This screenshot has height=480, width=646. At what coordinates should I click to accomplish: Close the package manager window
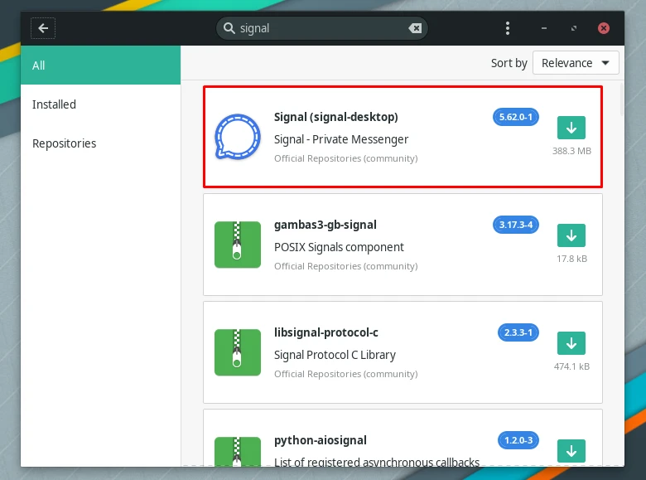(604, 28)
